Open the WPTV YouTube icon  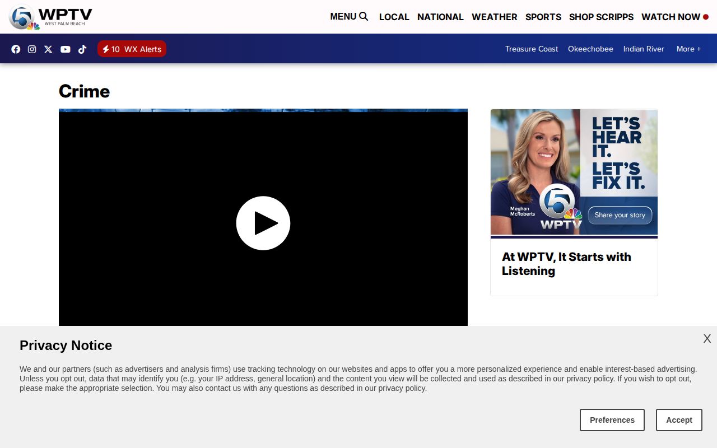point(66,49)
